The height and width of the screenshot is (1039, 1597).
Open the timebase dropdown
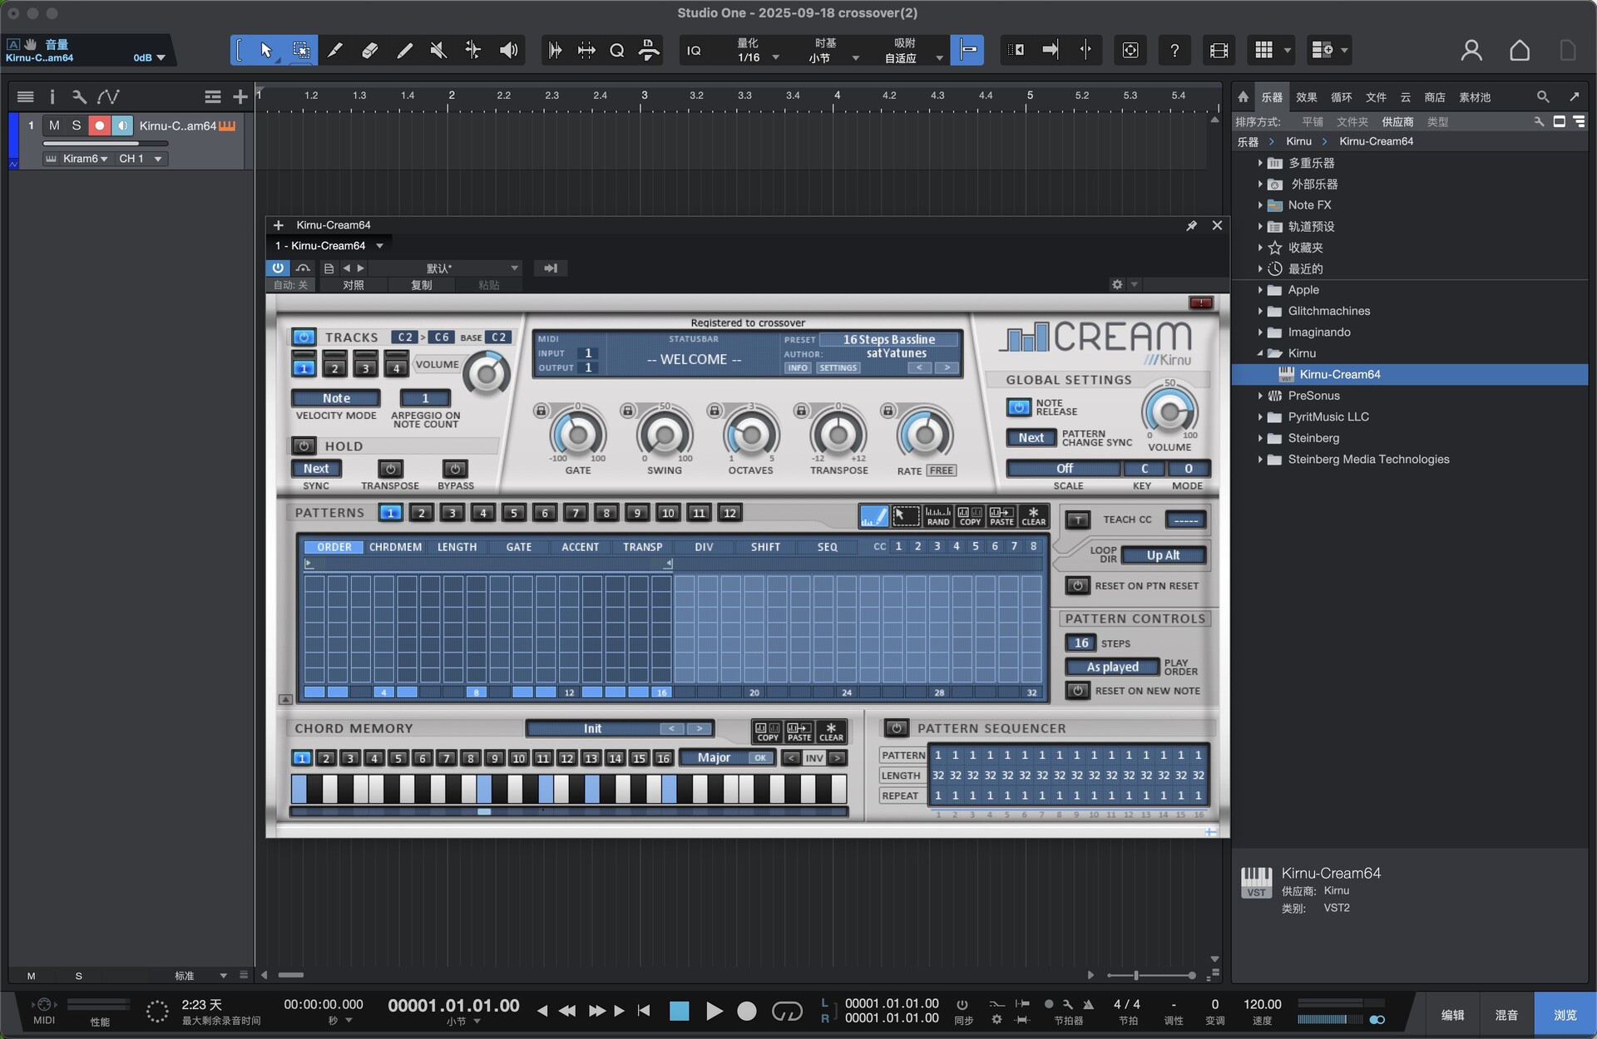(x=833, y=57)
